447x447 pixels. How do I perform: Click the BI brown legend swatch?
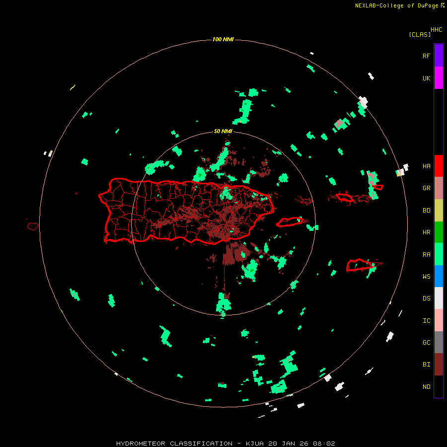[x=439, y=365]
